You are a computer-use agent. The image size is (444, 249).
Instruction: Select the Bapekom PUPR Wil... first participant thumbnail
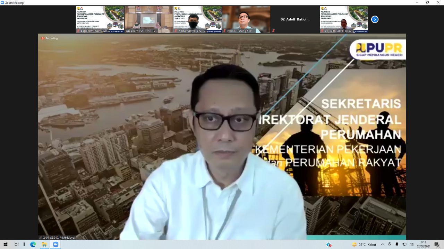click(x=100, y=19)
